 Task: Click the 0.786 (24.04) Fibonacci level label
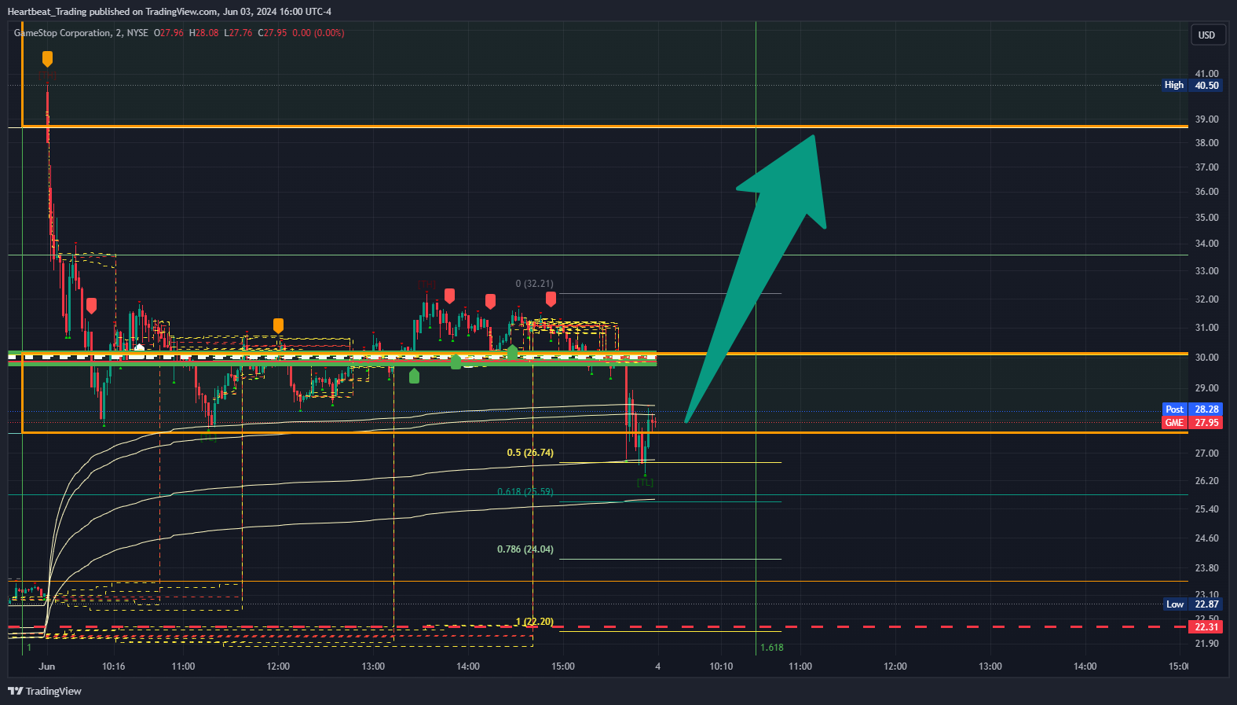(x=525, y=549)
